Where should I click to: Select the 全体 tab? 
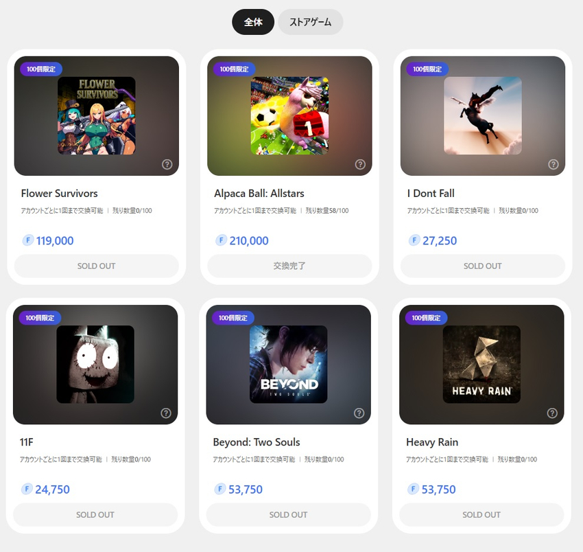tap(253, 22)
